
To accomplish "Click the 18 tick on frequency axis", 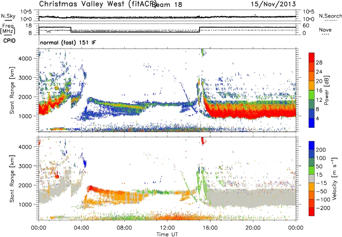I will tap(28, 26).
